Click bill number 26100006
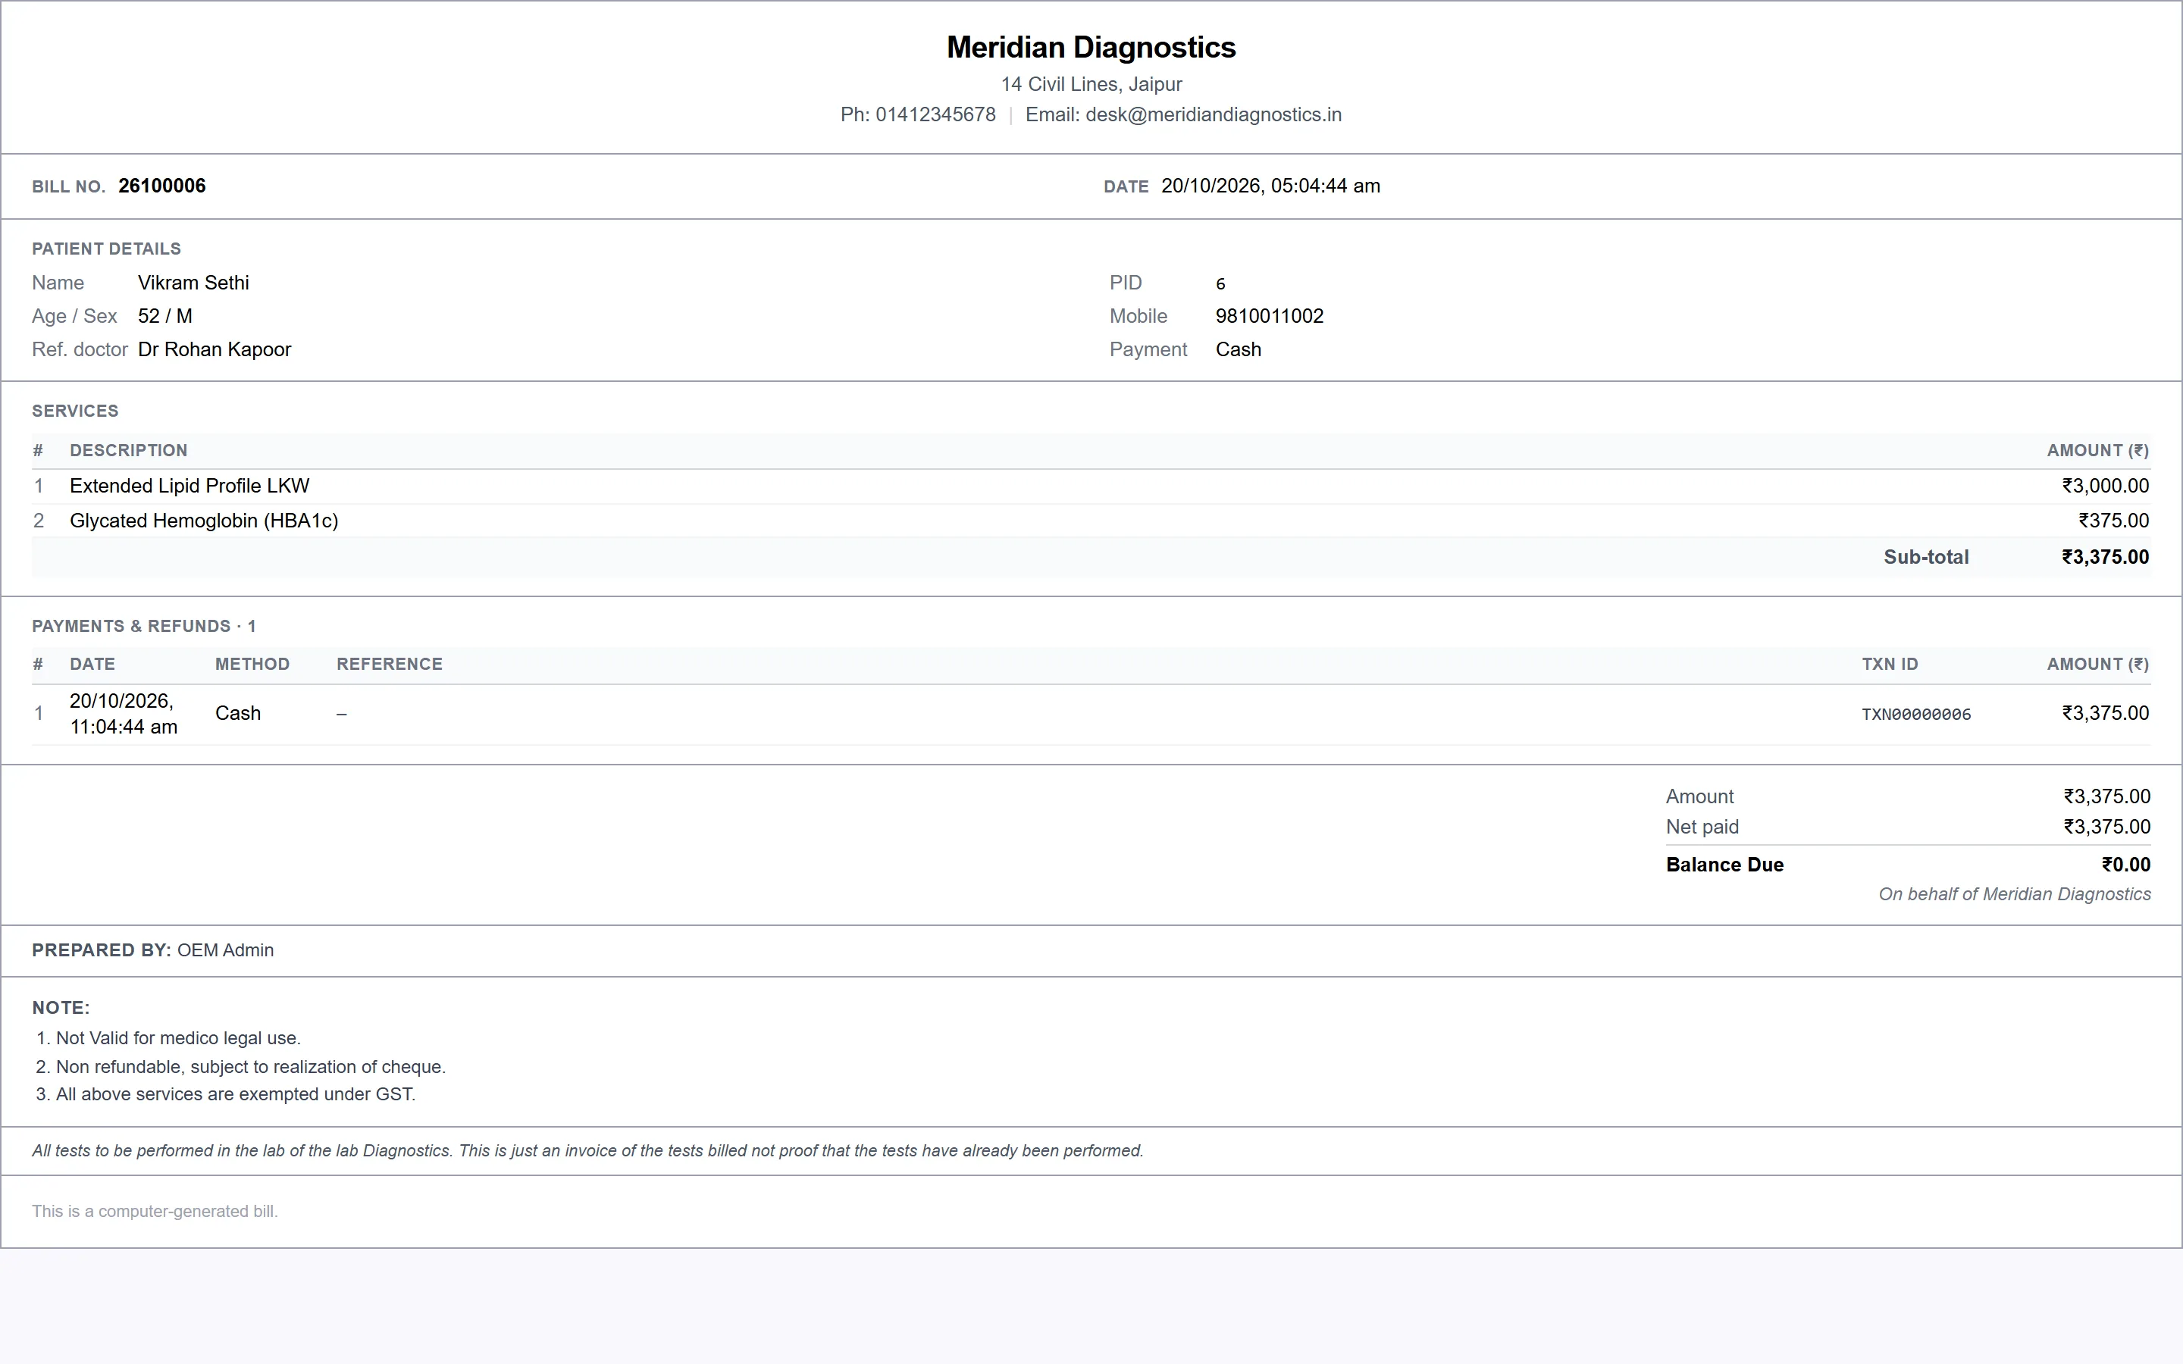The height and width of the screenshot is (1364, 2183). coord(162,186)
